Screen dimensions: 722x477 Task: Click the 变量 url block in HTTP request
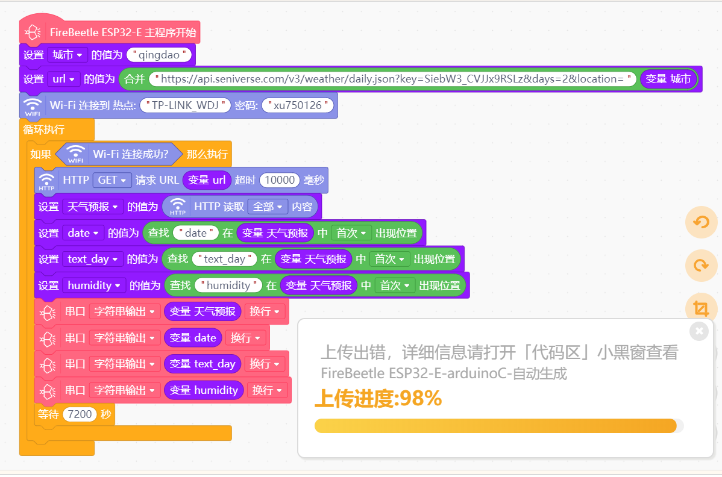207,180
